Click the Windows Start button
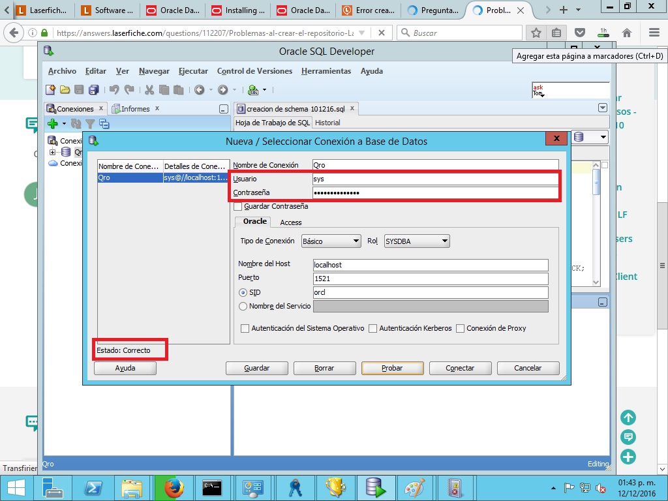Screen dimensions: 668x501 coord(16,488)
